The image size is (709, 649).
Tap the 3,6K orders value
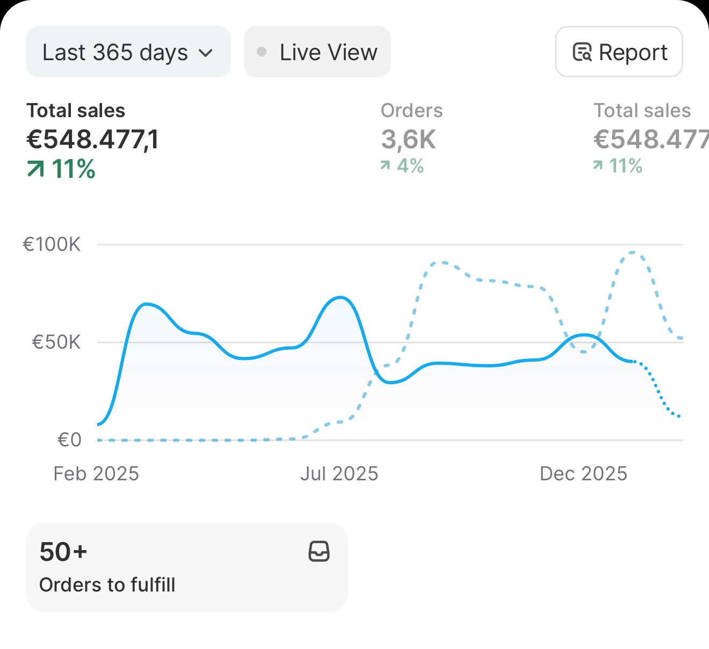tap(408, 140)
